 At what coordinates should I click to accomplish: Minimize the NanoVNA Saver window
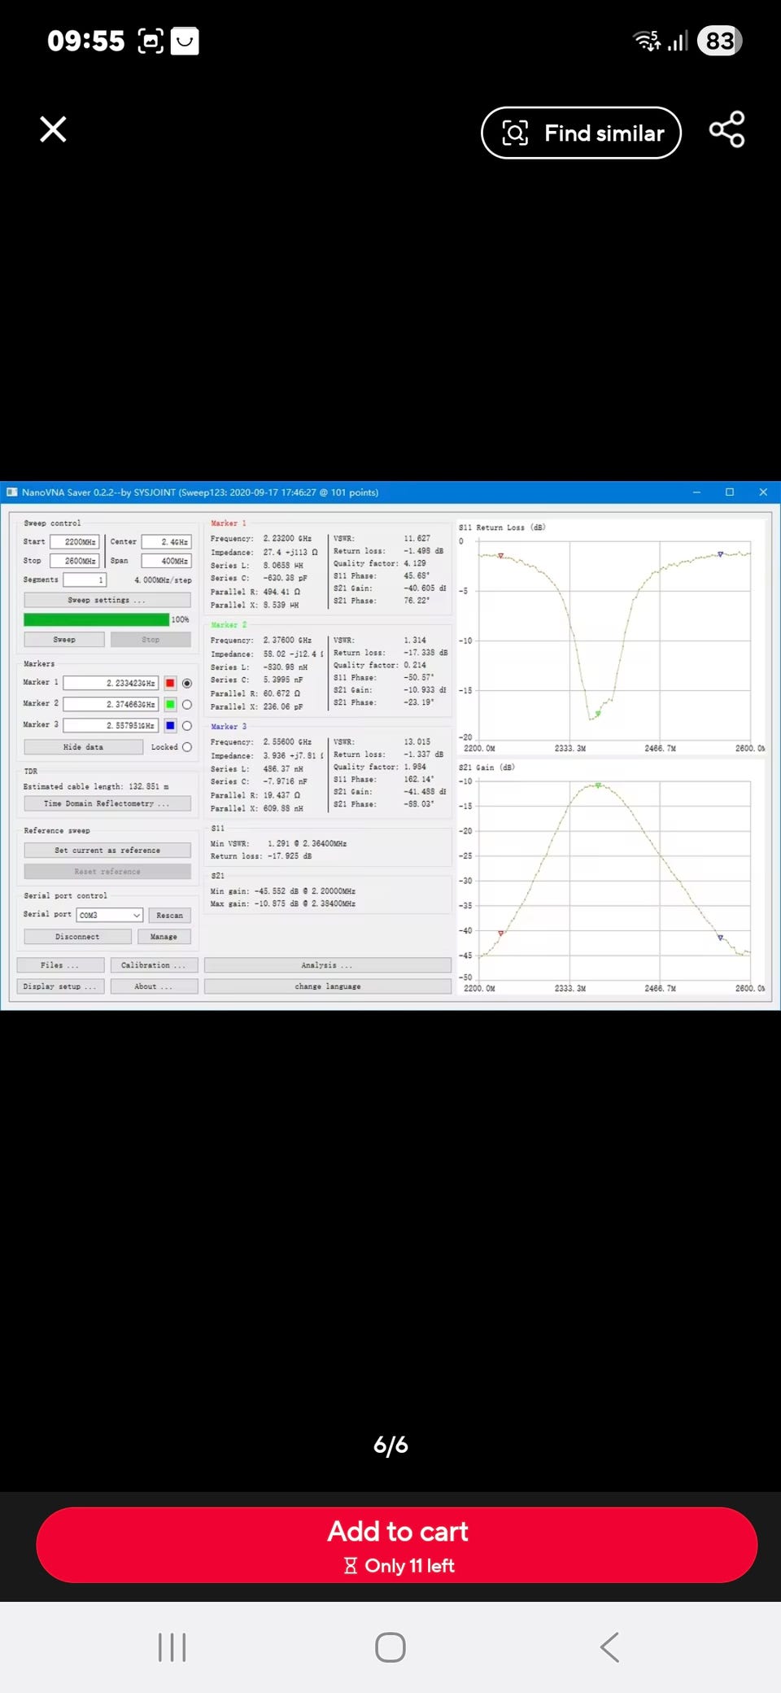coord(696,492)
